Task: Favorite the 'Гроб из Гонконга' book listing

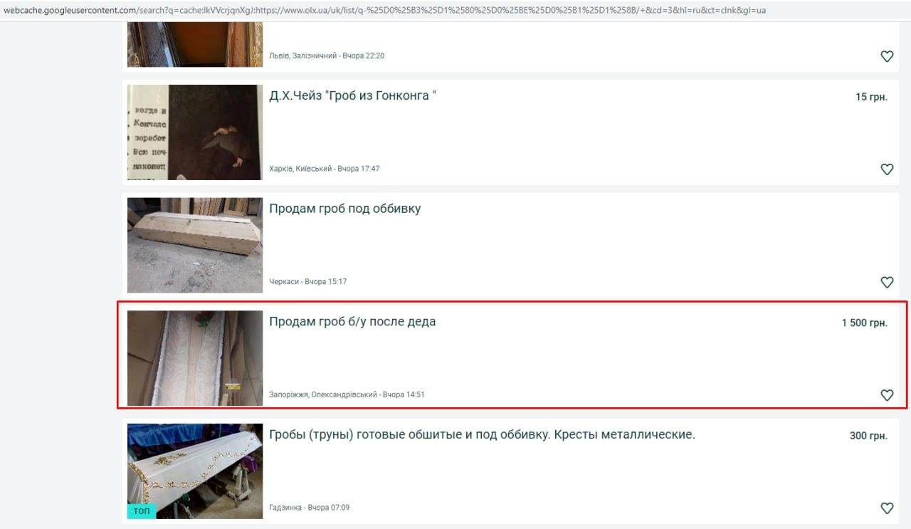Action: 887,169
